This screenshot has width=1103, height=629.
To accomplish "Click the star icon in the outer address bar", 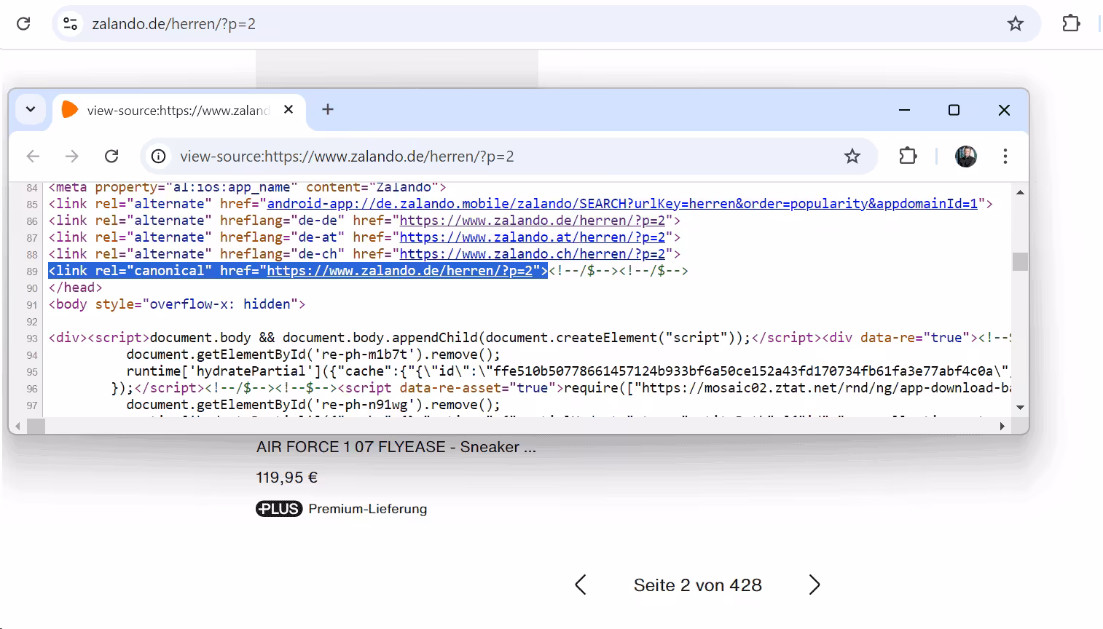I will [x=1015, y=23].
